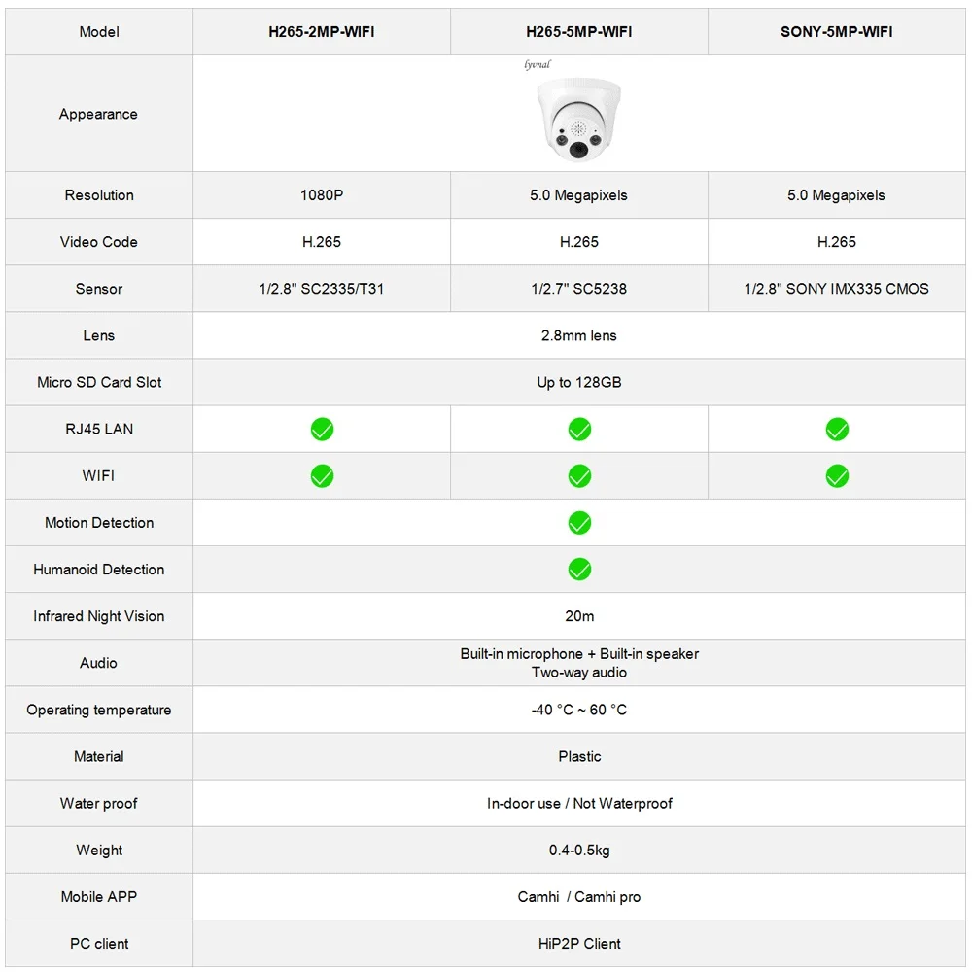The image size is (972, 972).
Task: Select the WIFI checkmark for H265-5MP-WIFI
Action: (579, 475)
